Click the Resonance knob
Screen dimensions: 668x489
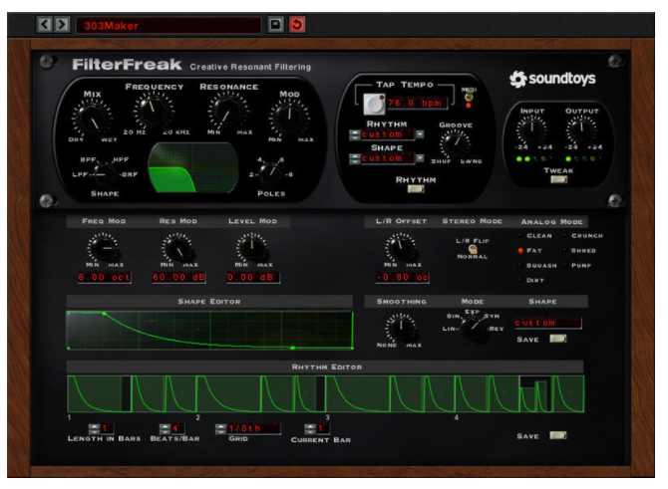[x=228, y=112]
